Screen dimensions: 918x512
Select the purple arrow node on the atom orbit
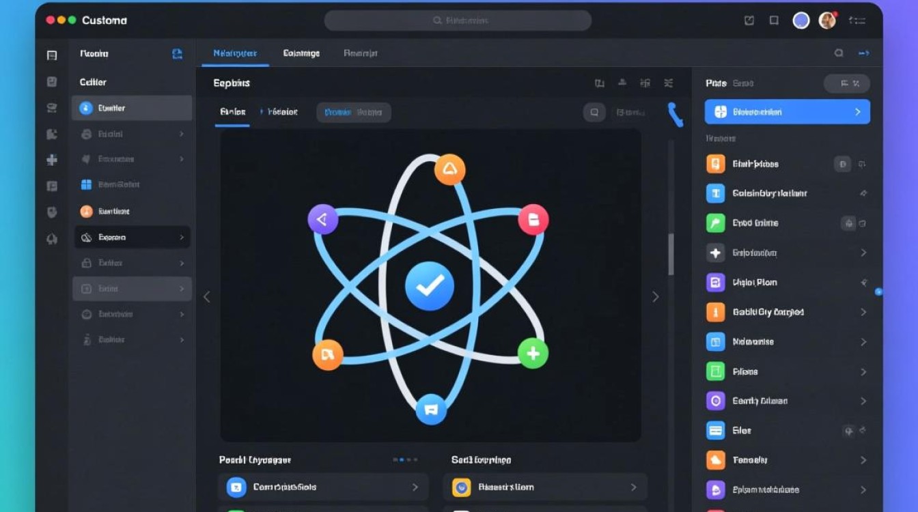pos(322,219)
